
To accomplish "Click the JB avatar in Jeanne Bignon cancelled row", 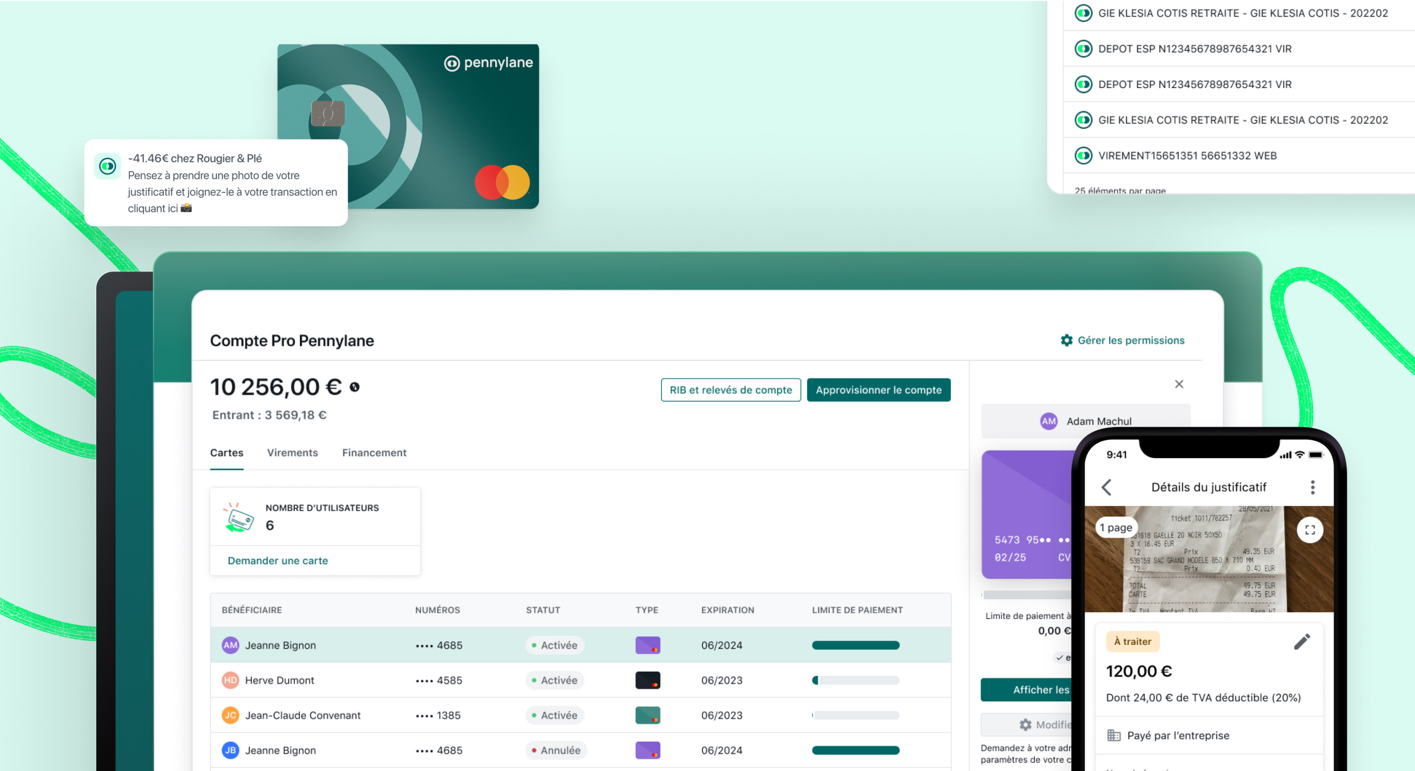I will [x=230, y=750].
